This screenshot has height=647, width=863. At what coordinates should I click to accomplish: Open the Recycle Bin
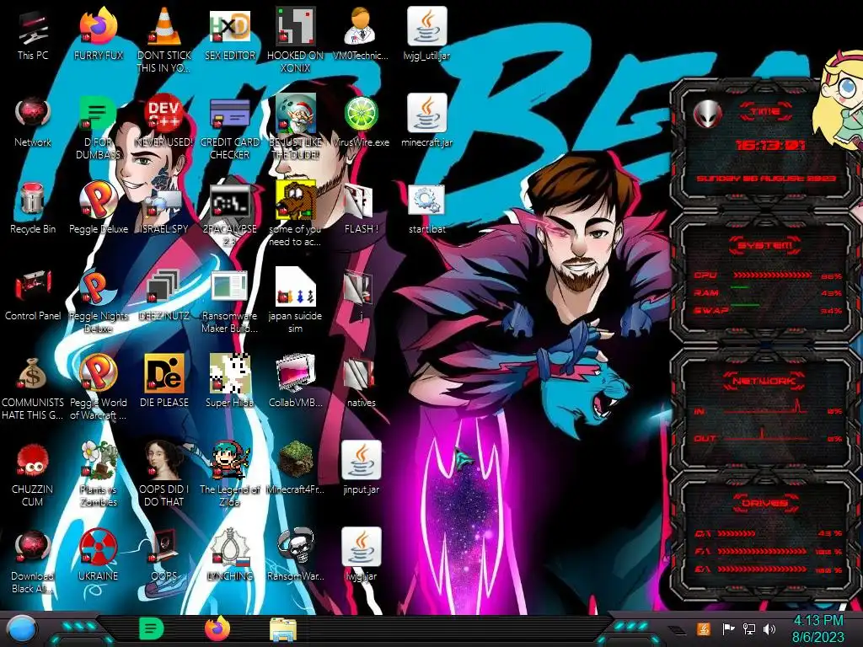click(x=33, y=209)
